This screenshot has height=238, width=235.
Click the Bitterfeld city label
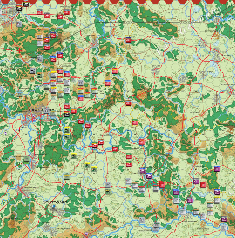[211, 31]
